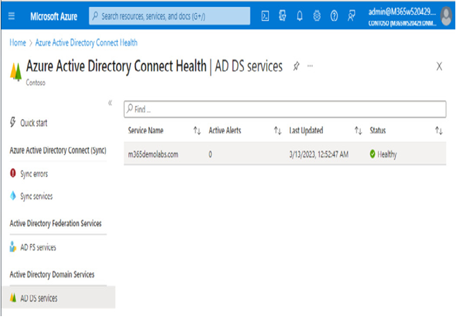
Task: Click the Microsoft Azure brand link
Action: click(x=54, y=16)
